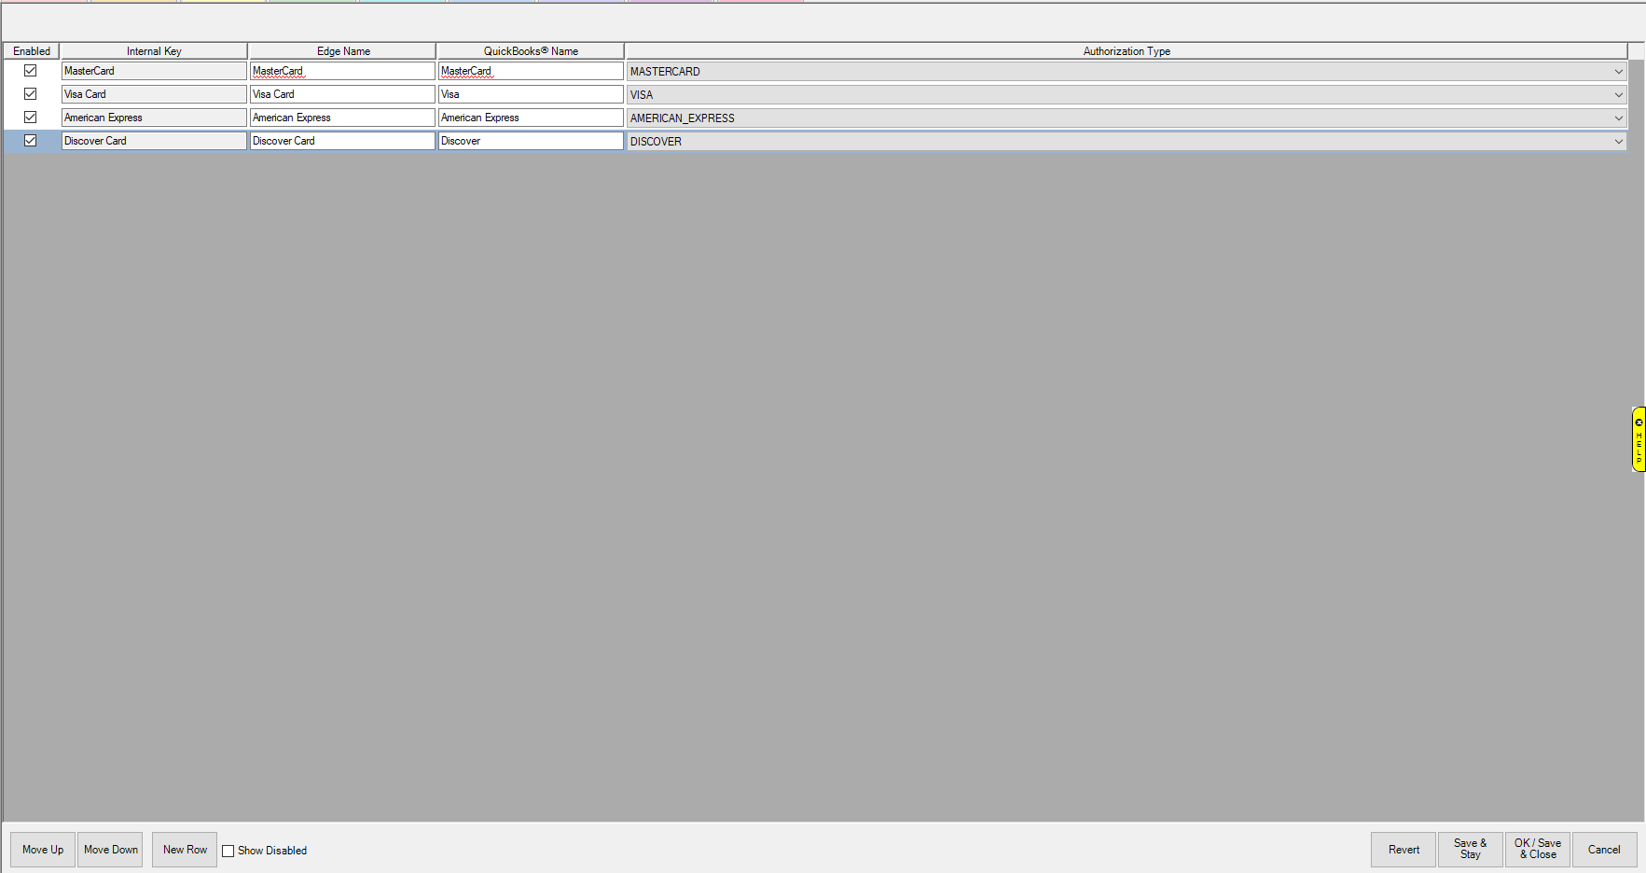Viewport: 1646px width, 873px height.
Task: Click the Revert button
Action: (x=1403, y=850)
